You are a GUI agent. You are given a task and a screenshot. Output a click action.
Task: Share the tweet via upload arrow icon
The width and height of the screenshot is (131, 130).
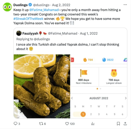125,124
